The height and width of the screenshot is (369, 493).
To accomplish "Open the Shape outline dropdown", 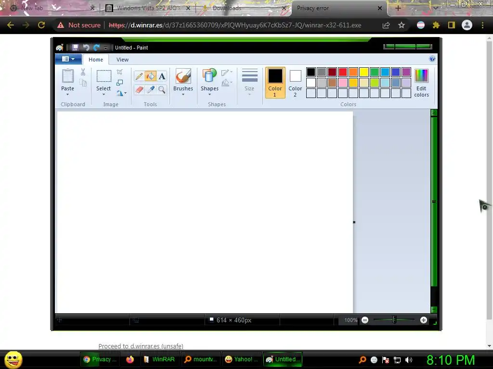I will (x=227, y=73).
